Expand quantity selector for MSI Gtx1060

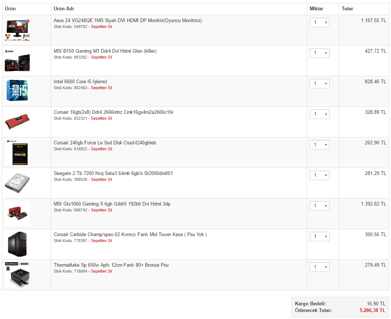click(x=319, y=206)
